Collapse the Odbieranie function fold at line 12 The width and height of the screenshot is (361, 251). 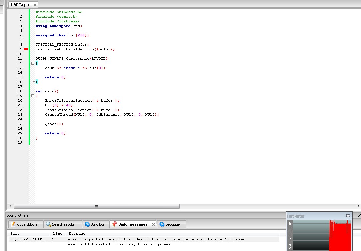33,63
